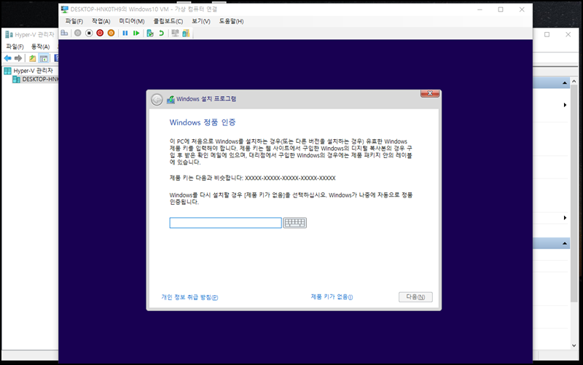Close the Hyper-V Manager window

[x=568, y=34]
